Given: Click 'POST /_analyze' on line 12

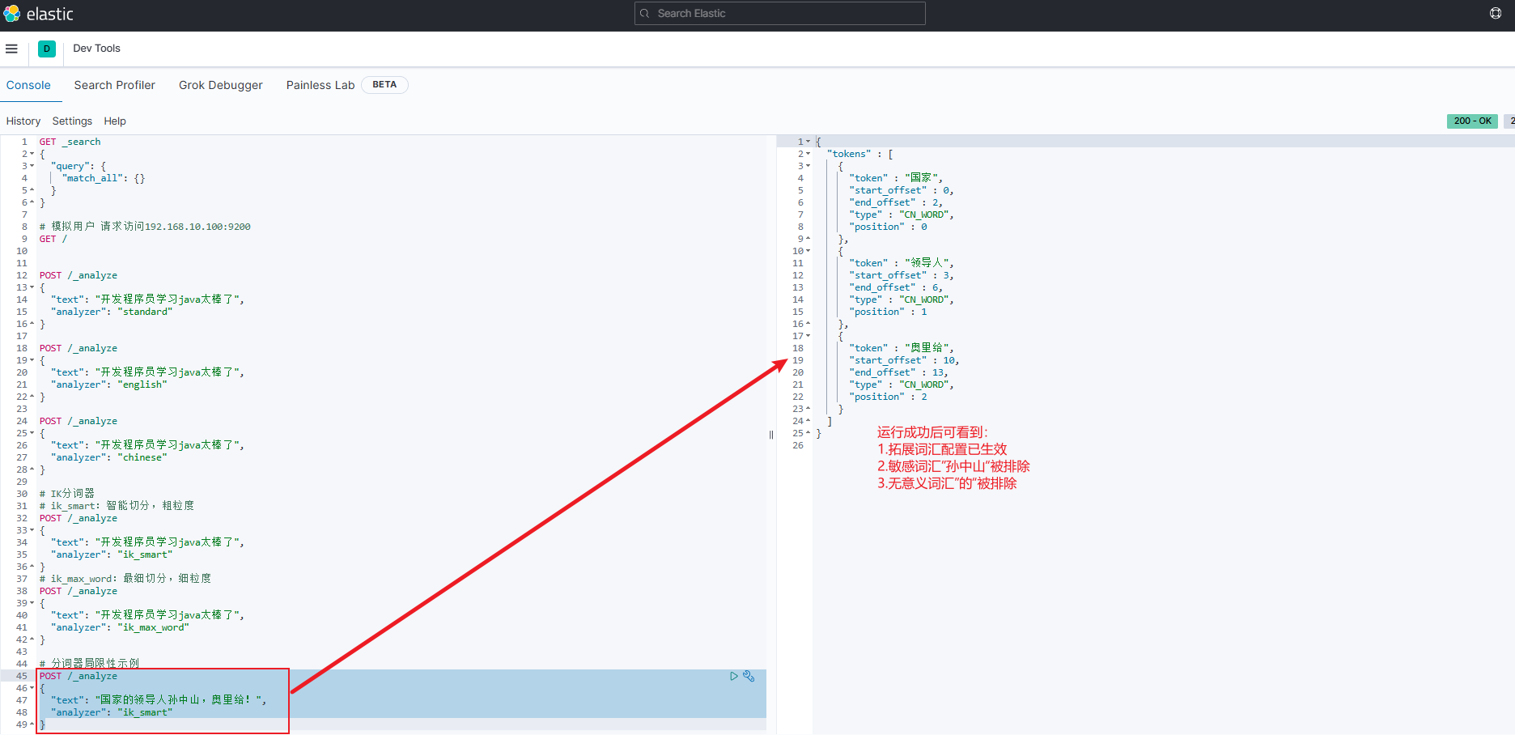Looking at the screenshot, I should point(79,275).
